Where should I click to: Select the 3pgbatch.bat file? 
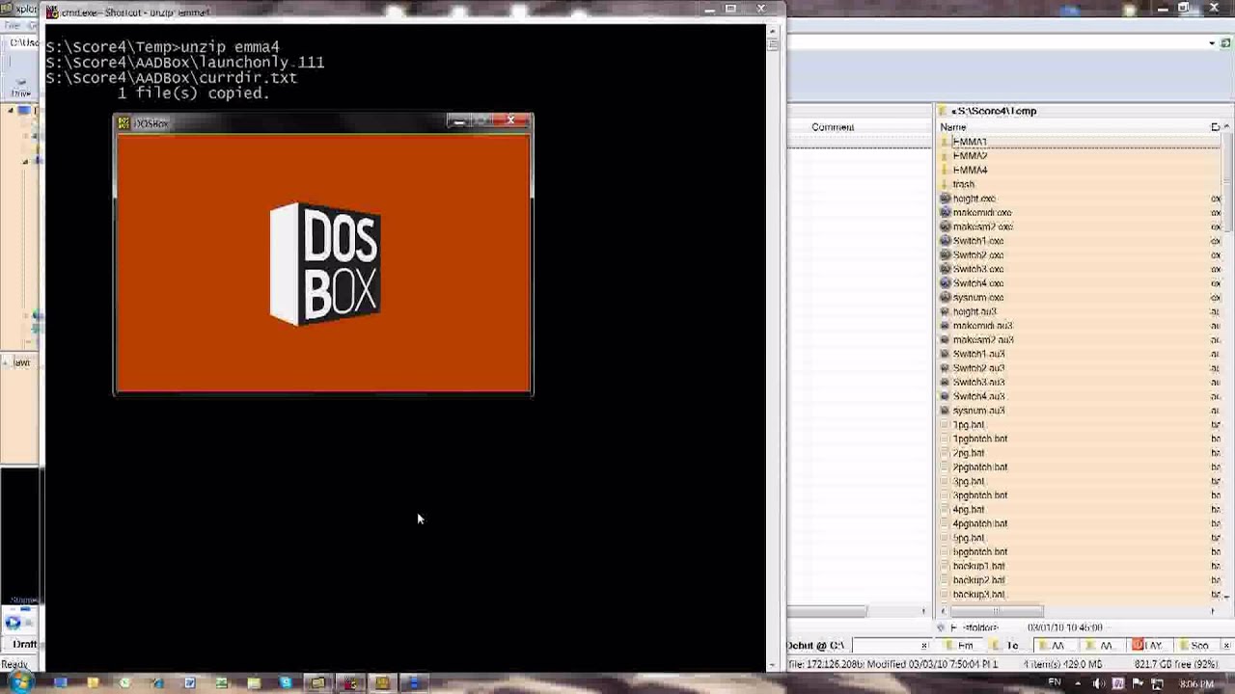click(x=979, y=495)
